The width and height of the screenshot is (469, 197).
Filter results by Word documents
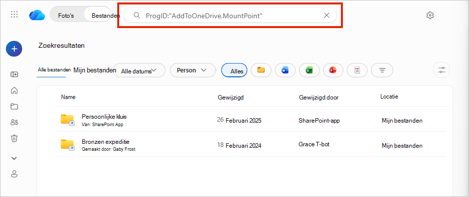click(285, 70)
